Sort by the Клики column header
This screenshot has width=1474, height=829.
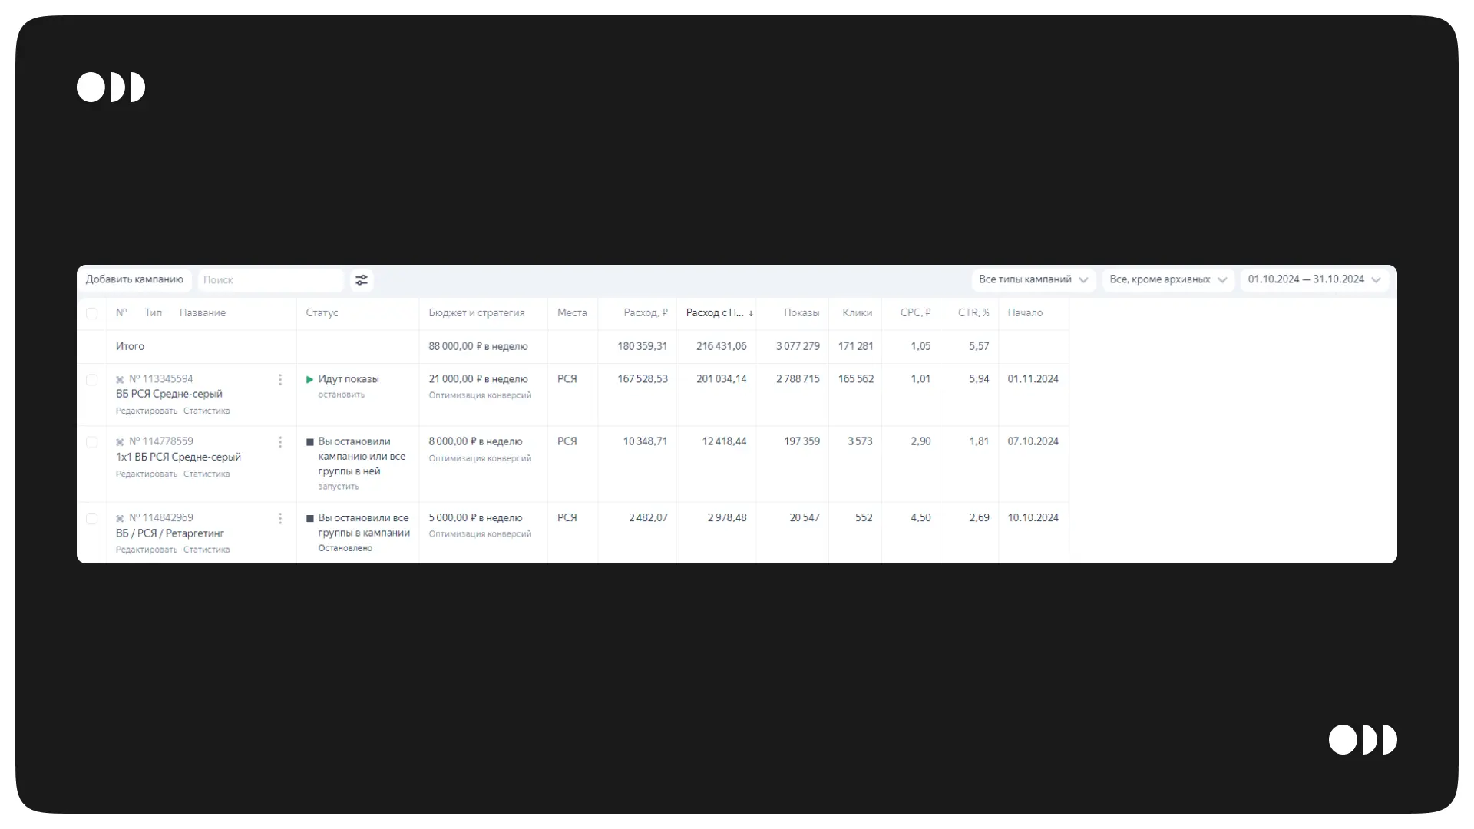(x=857, y=313)
